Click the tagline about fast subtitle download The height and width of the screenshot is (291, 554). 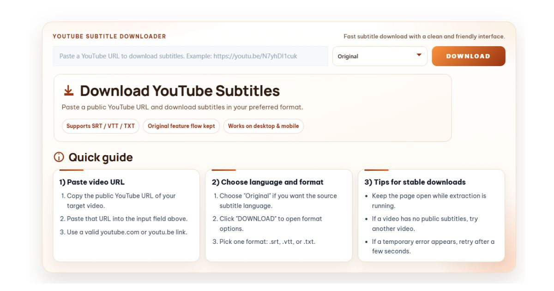(x=424, y=36)
